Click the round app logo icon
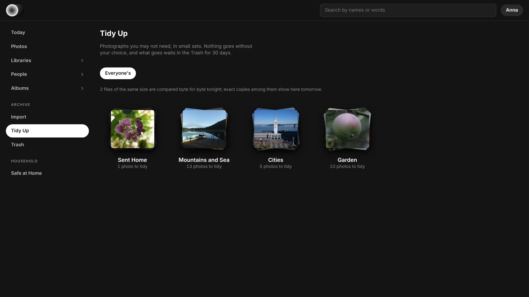 pyautogui.click(x=12, y=10)
